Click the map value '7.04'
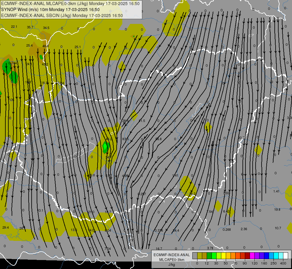This screenshot has width=292, height=269. [x=108, y=248]
